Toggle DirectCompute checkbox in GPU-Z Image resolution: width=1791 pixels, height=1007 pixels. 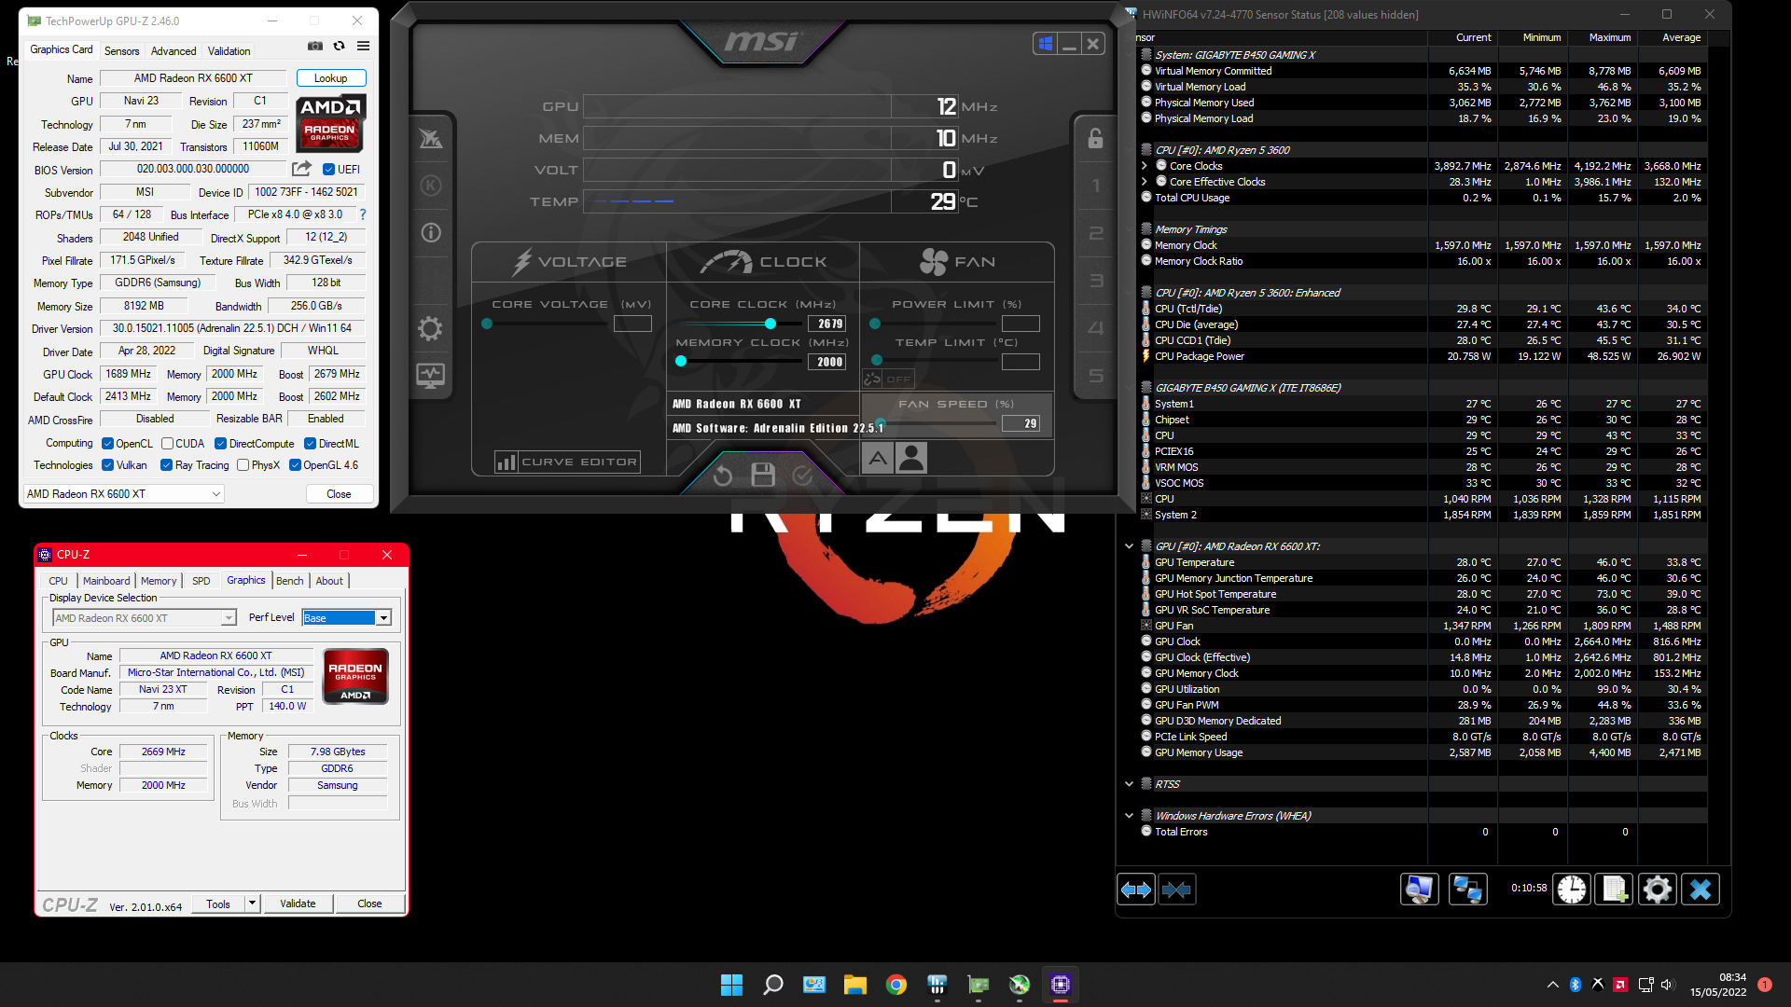click(x=220, y=444)
